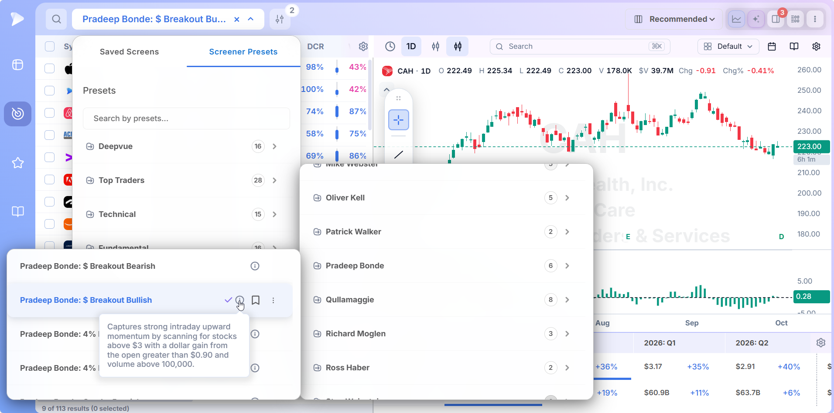
Task: Show info for $ Breakout Bearish preset
Action: 255,266
